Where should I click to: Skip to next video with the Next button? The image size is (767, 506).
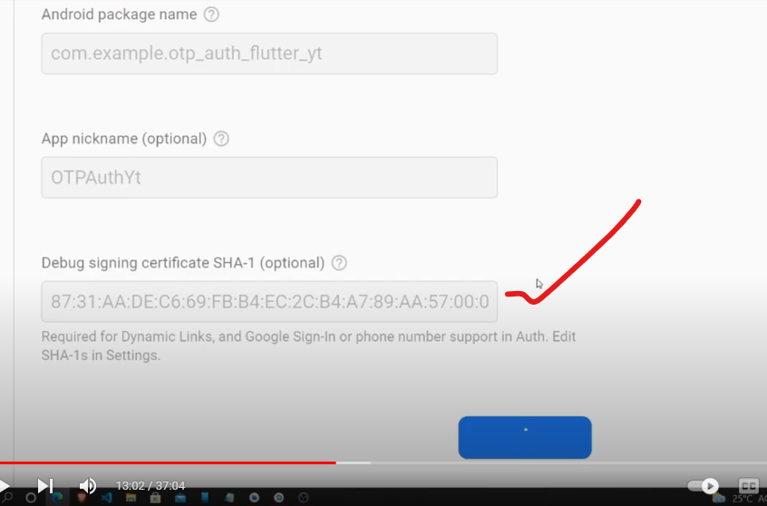(45, 485)
